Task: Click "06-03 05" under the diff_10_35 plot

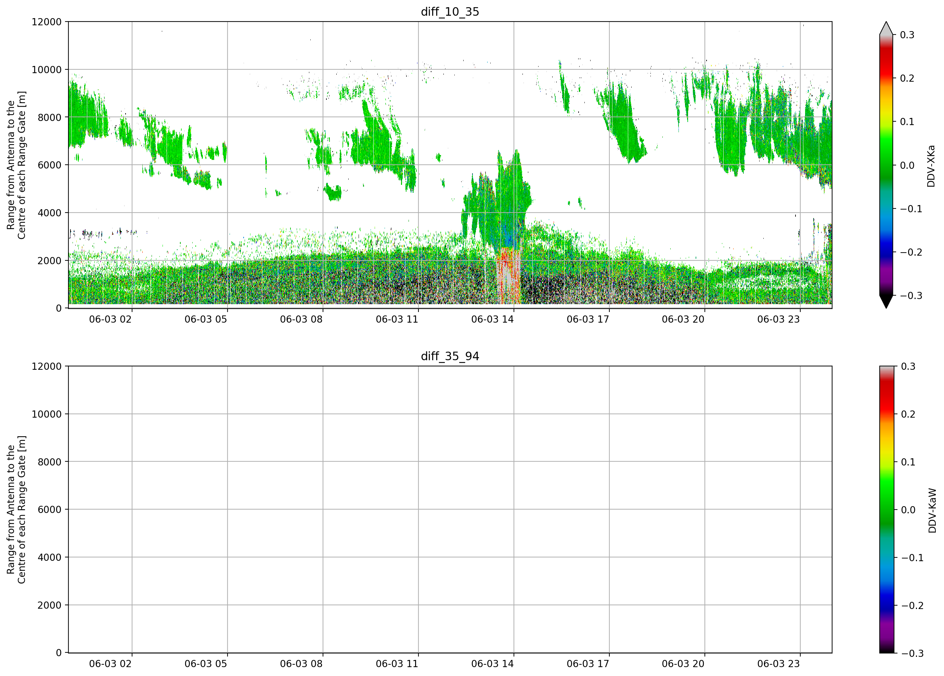Action: point(206,319)
